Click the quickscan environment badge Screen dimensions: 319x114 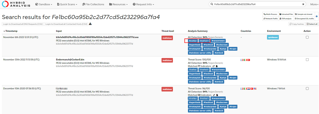click(274, 37)
